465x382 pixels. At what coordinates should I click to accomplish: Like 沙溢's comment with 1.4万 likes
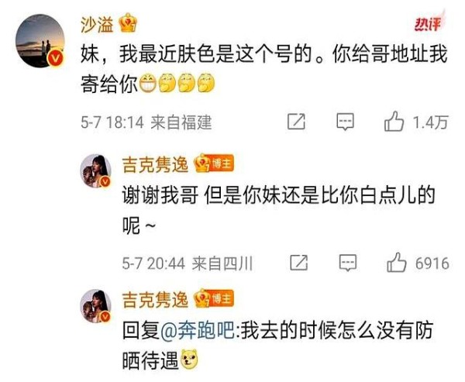coord(394,121)
